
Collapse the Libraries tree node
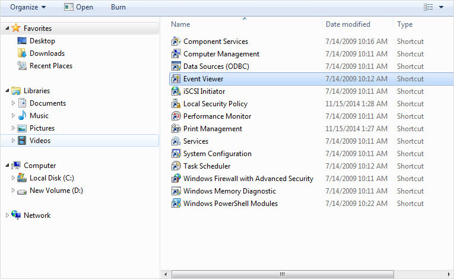[x=7, y=91]
